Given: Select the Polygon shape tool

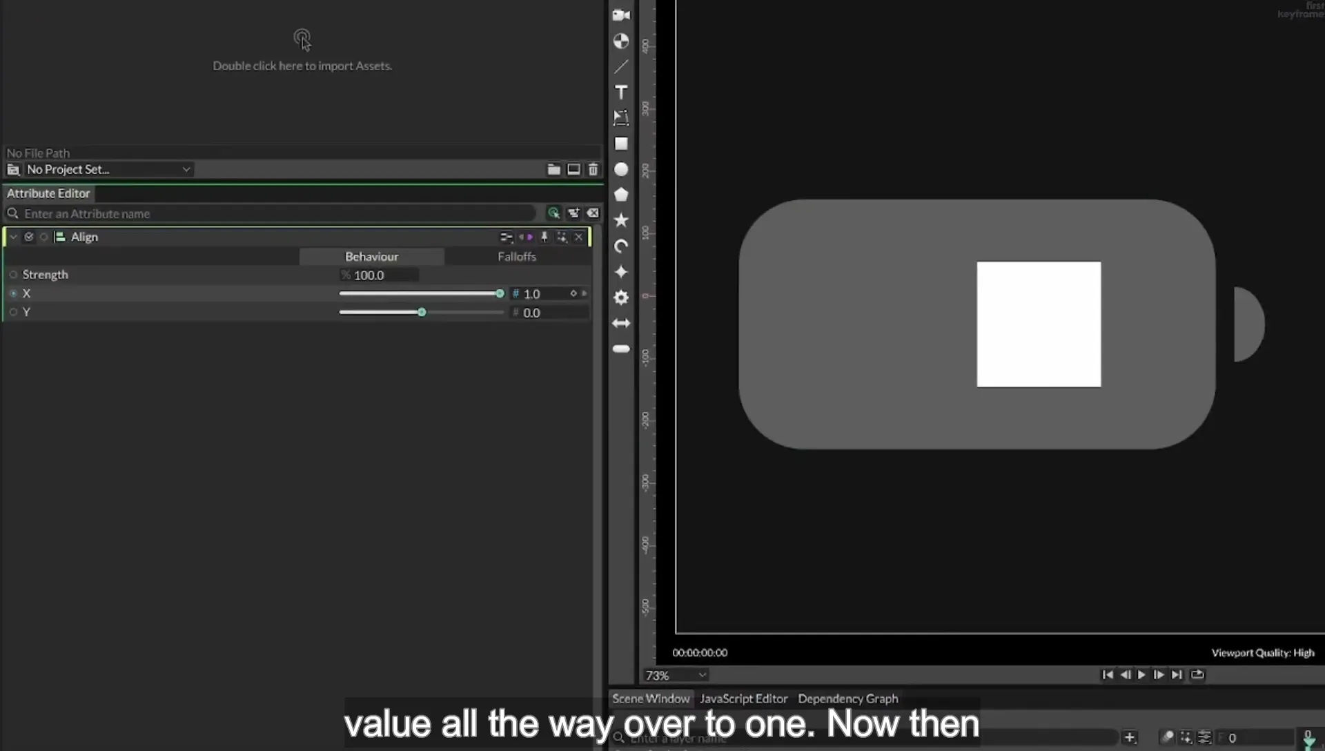Looking at the screenshot, I should click(x=621, y=195).
